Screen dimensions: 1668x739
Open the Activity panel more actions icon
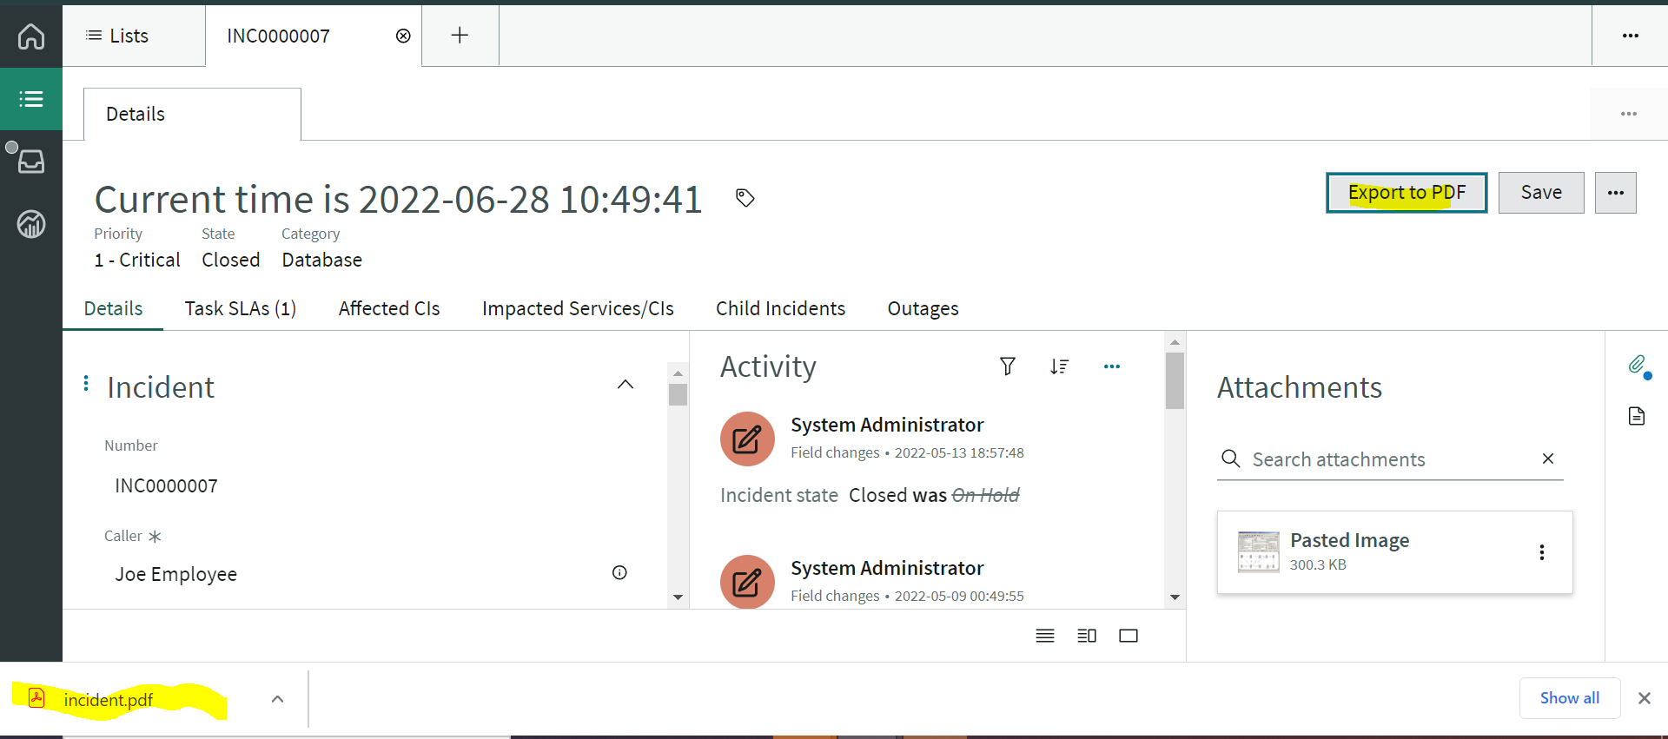(x=1112, y=366)
